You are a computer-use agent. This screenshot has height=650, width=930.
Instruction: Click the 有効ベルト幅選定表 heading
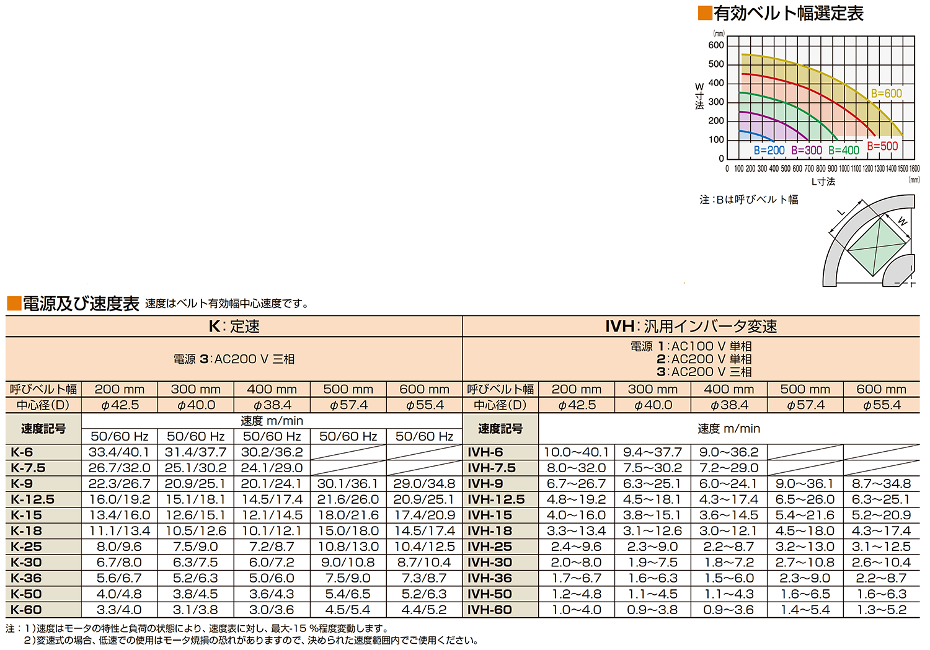[781, 13]
